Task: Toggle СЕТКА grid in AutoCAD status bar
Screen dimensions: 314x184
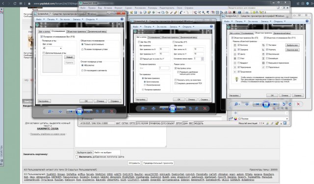Action: (125, 123)
